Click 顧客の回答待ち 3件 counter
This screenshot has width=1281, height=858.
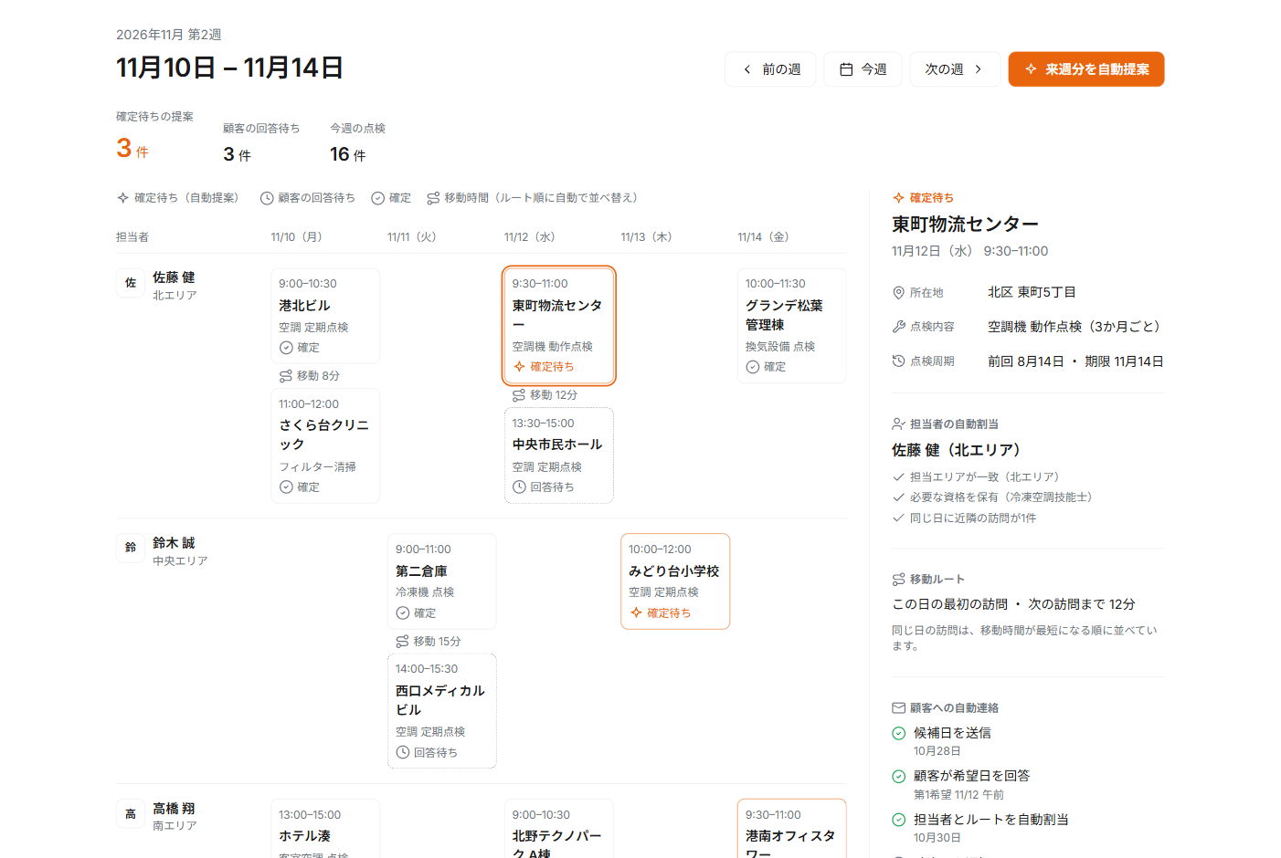tap(261, 143)
